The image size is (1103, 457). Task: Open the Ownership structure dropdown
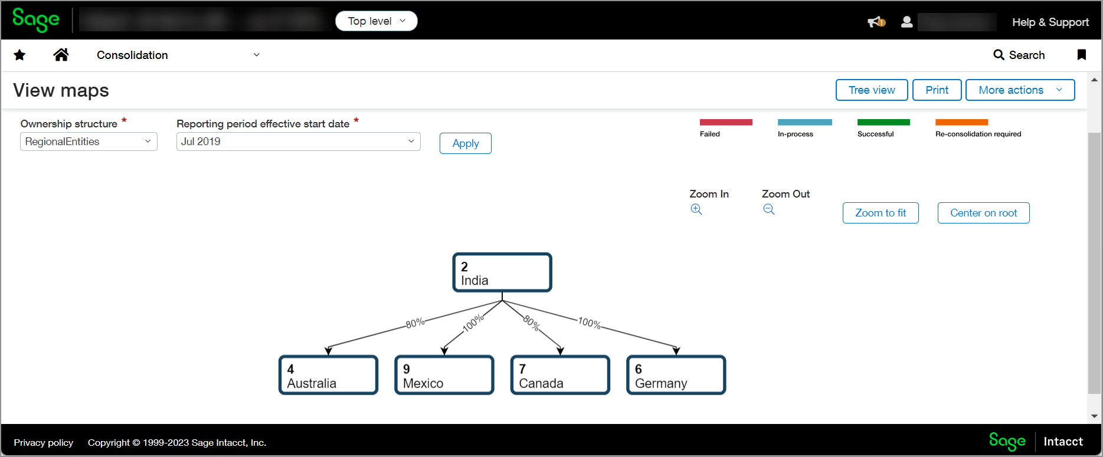[89, 142]
